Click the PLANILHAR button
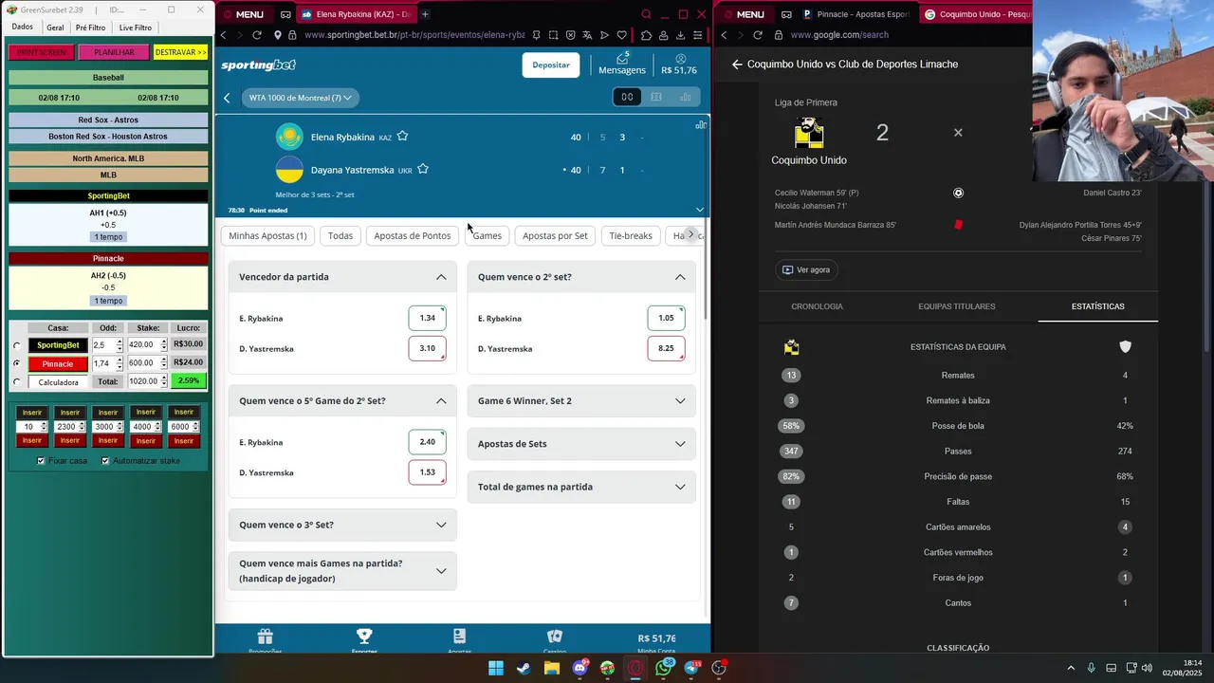Image resolution: width=1214 pixels, height=683 pixels. click(114, 52)
